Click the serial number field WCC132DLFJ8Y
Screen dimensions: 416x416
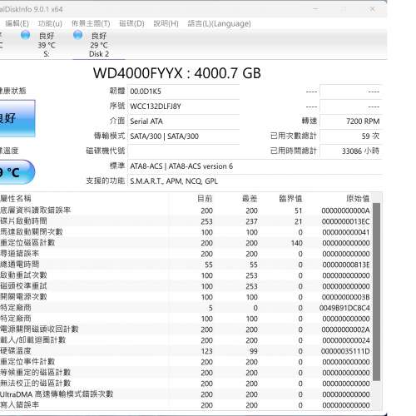183,106
